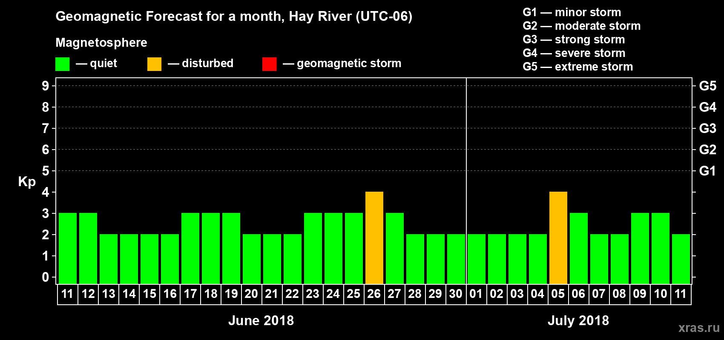Select date label 30 on the axis
The image size is (724, 340).
coord(456,294)
